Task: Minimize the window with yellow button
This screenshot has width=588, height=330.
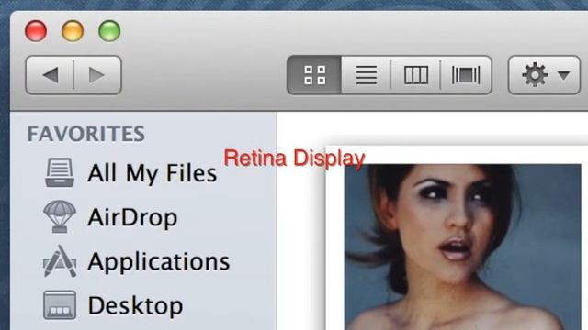Action: click(73, 30)
